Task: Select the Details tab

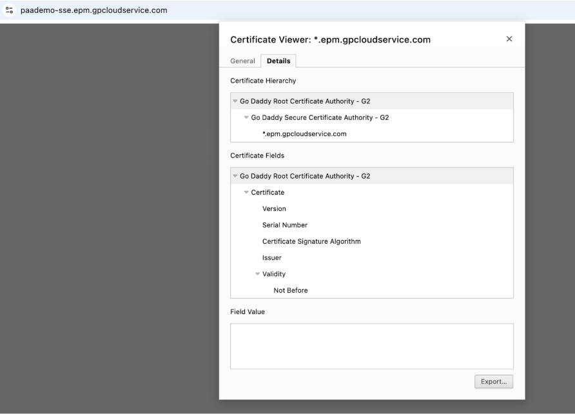Action: tap(278, 61)
